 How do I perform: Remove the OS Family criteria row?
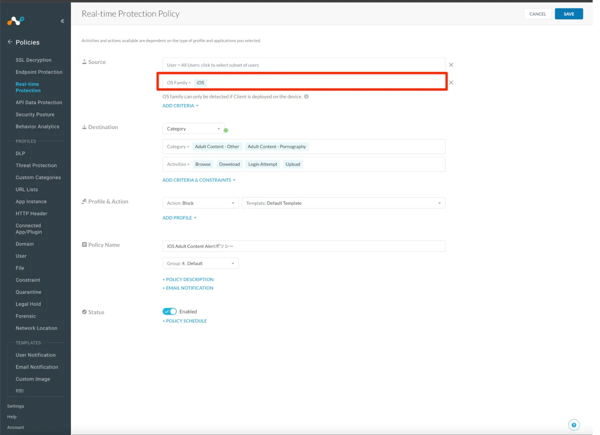451,82
